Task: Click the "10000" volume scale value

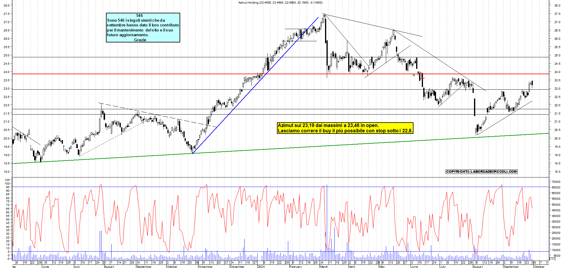Action: 556,250
